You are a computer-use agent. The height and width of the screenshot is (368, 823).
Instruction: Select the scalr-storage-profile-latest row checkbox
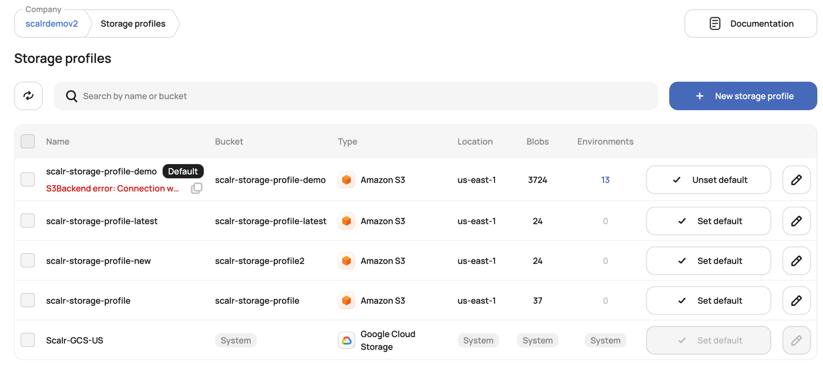28,221
